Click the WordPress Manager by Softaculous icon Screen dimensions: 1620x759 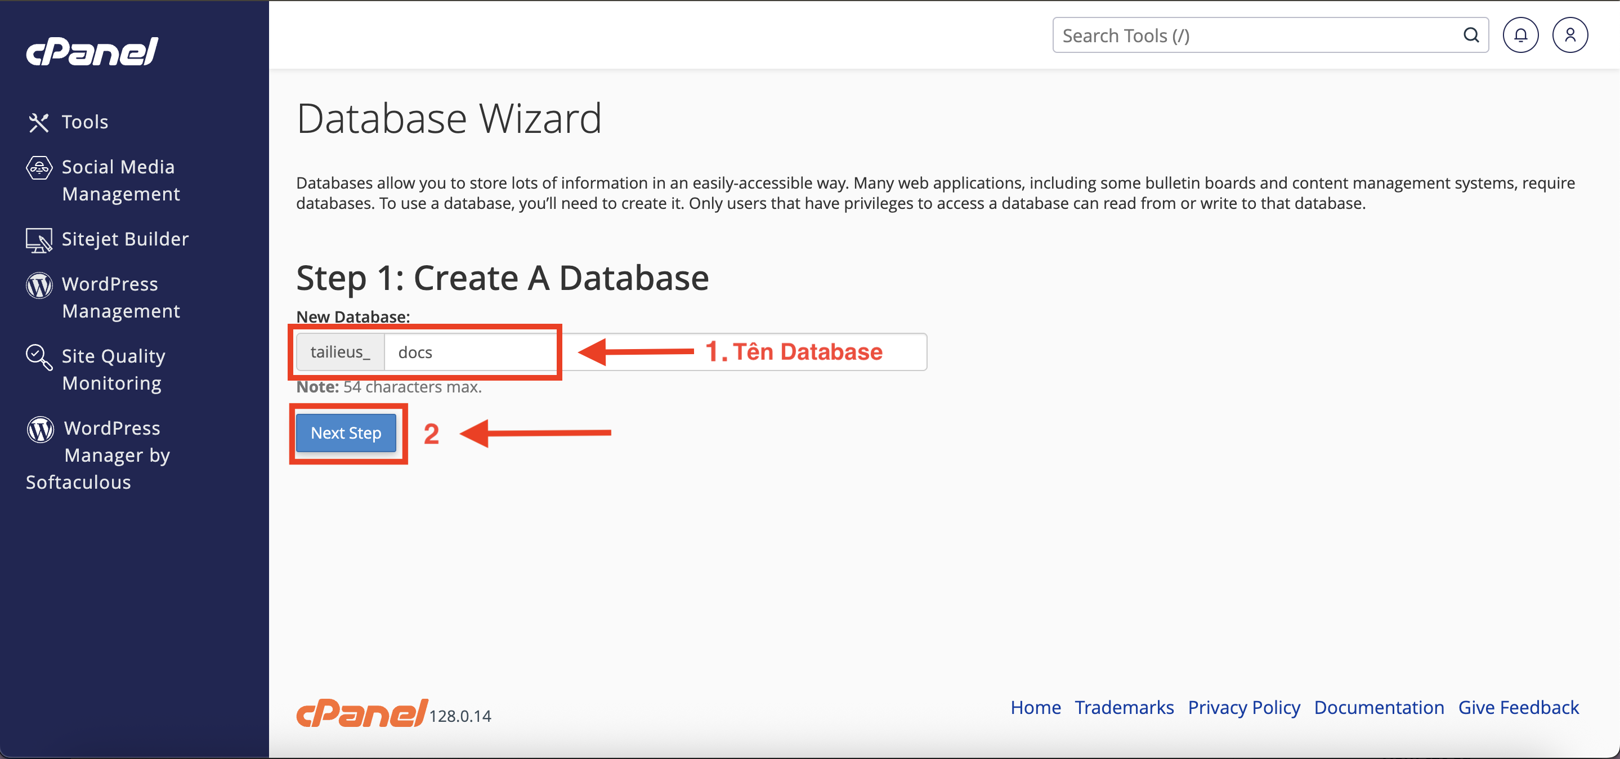click(41, 430)
